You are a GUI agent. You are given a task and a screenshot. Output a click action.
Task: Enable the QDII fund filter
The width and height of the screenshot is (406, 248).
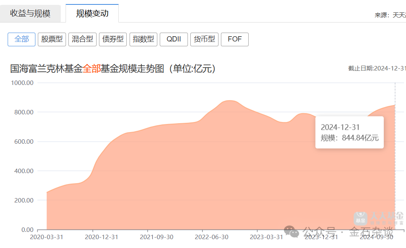click(x=173, y=39)
